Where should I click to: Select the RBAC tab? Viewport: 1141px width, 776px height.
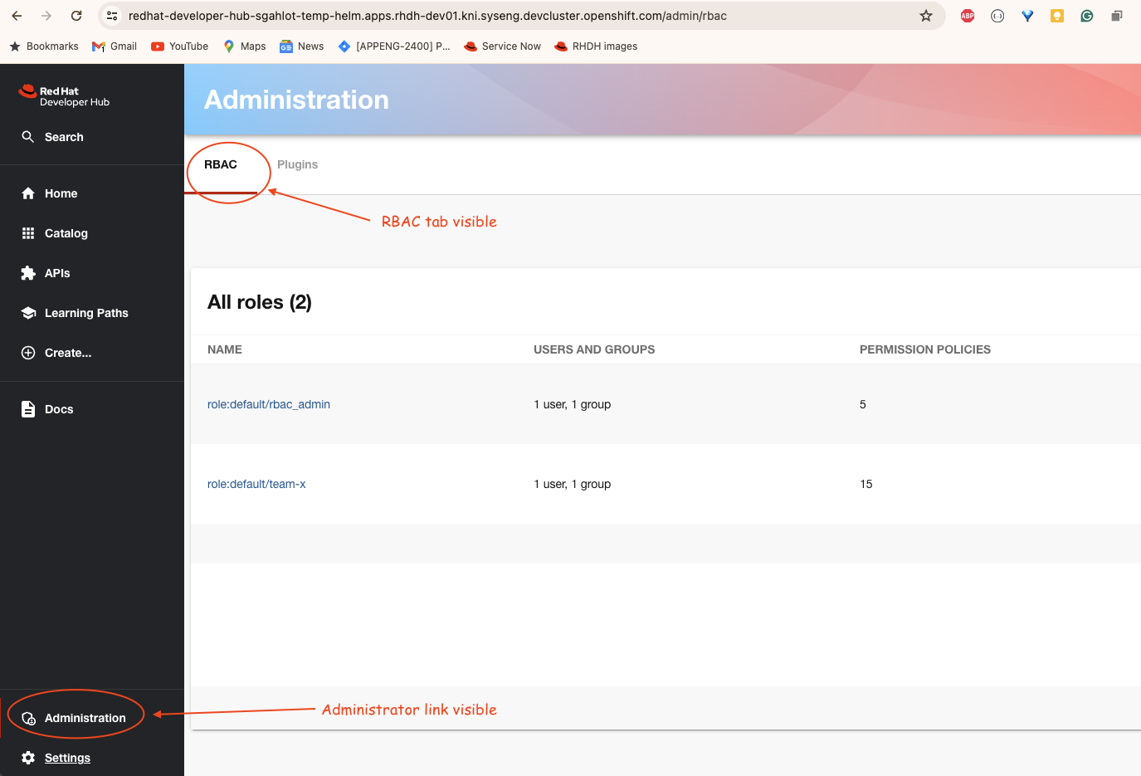[221, 164]
